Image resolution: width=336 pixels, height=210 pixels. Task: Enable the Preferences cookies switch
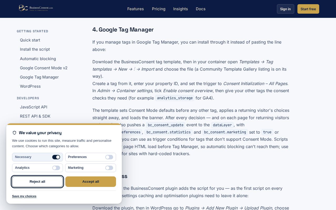[109, 157]
